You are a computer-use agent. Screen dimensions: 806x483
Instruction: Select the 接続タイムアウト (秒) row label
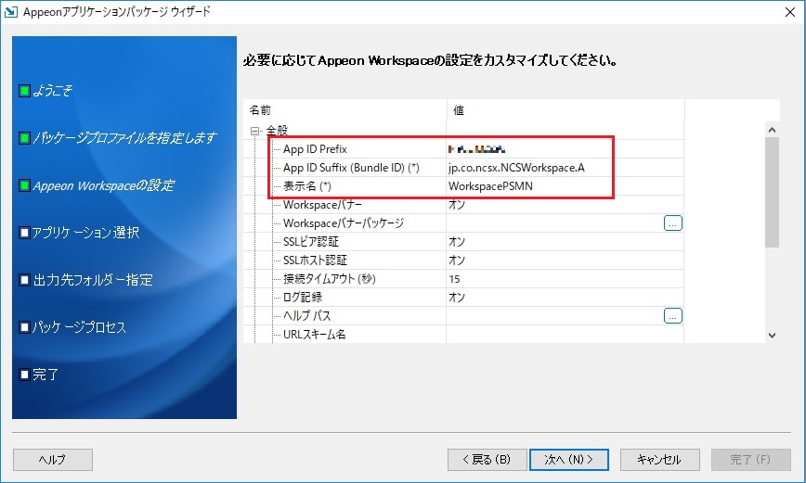(330, 279)
